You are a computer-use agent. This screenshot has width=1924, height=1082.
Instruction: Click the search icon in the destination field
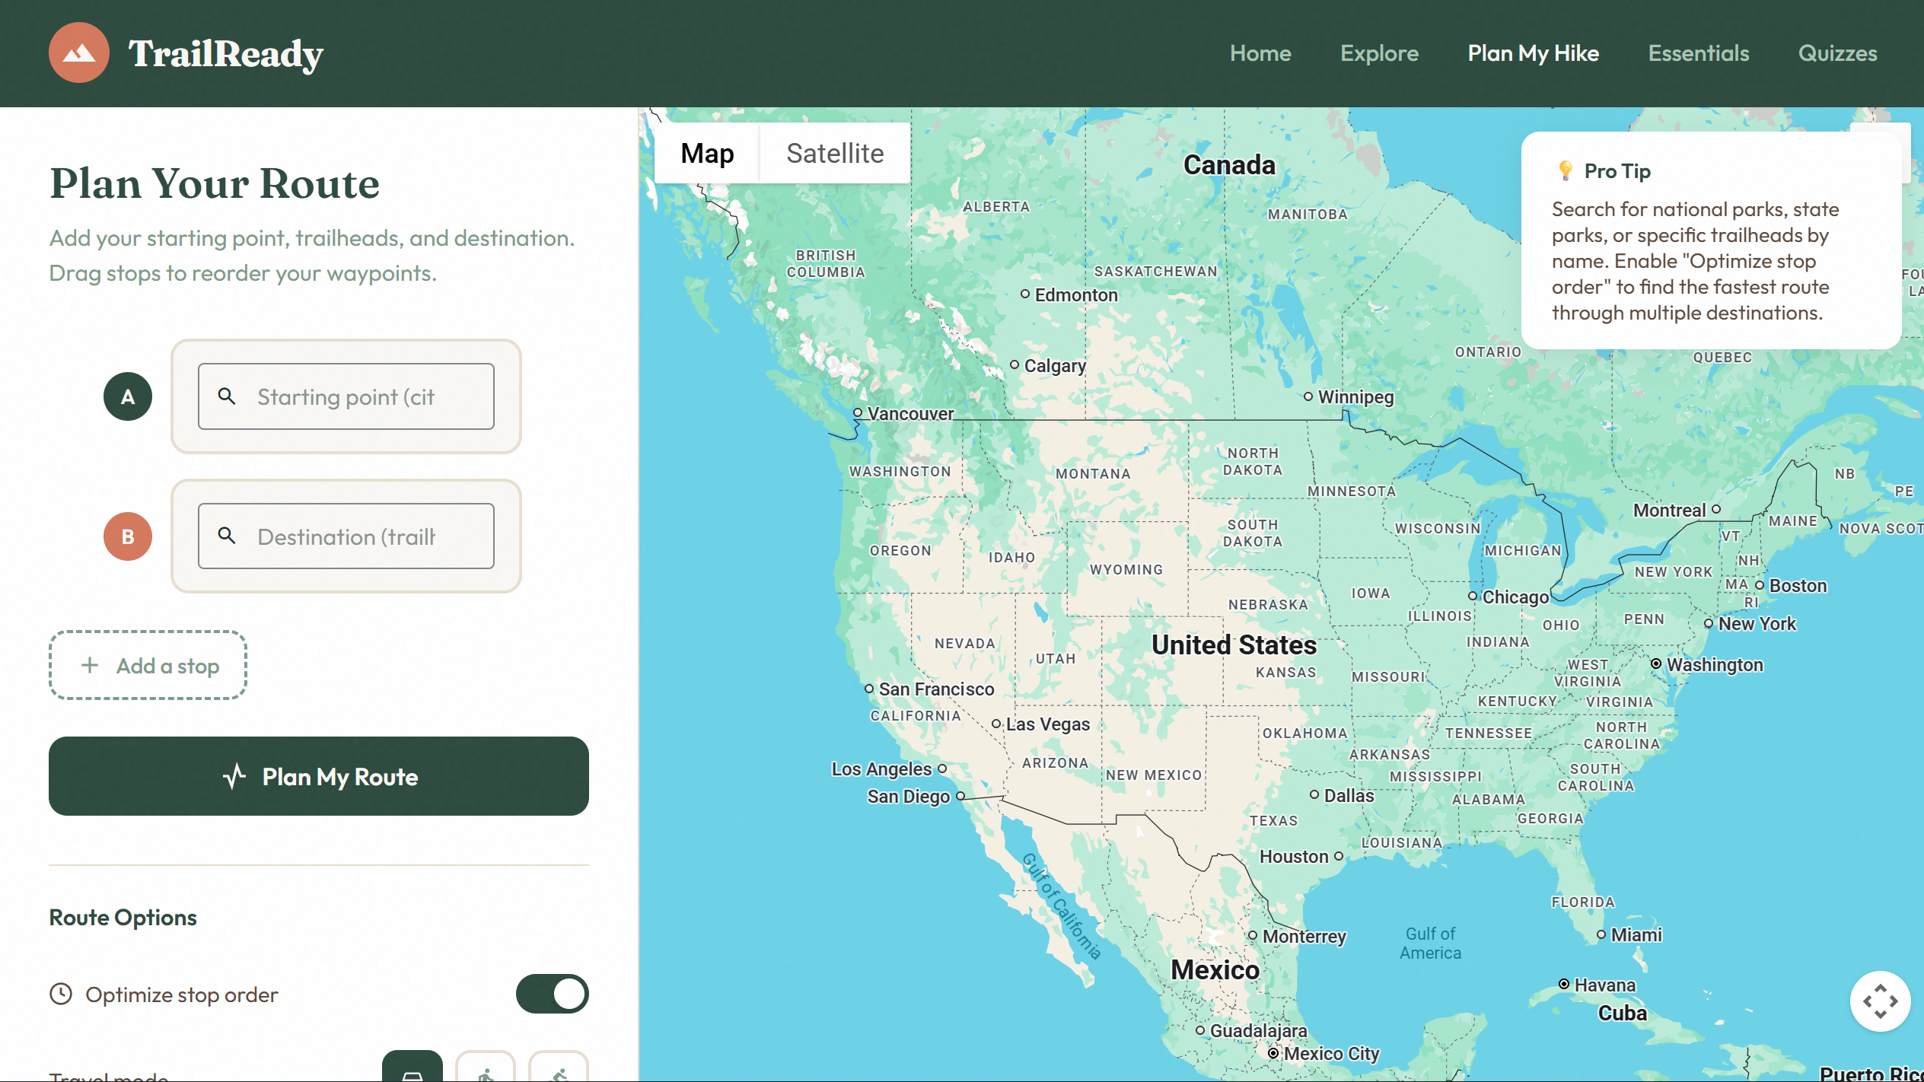coord(227,536)
